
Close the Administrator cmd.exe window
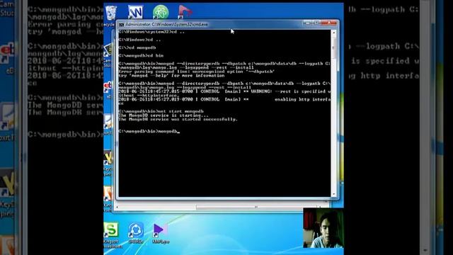click(328, 23)
